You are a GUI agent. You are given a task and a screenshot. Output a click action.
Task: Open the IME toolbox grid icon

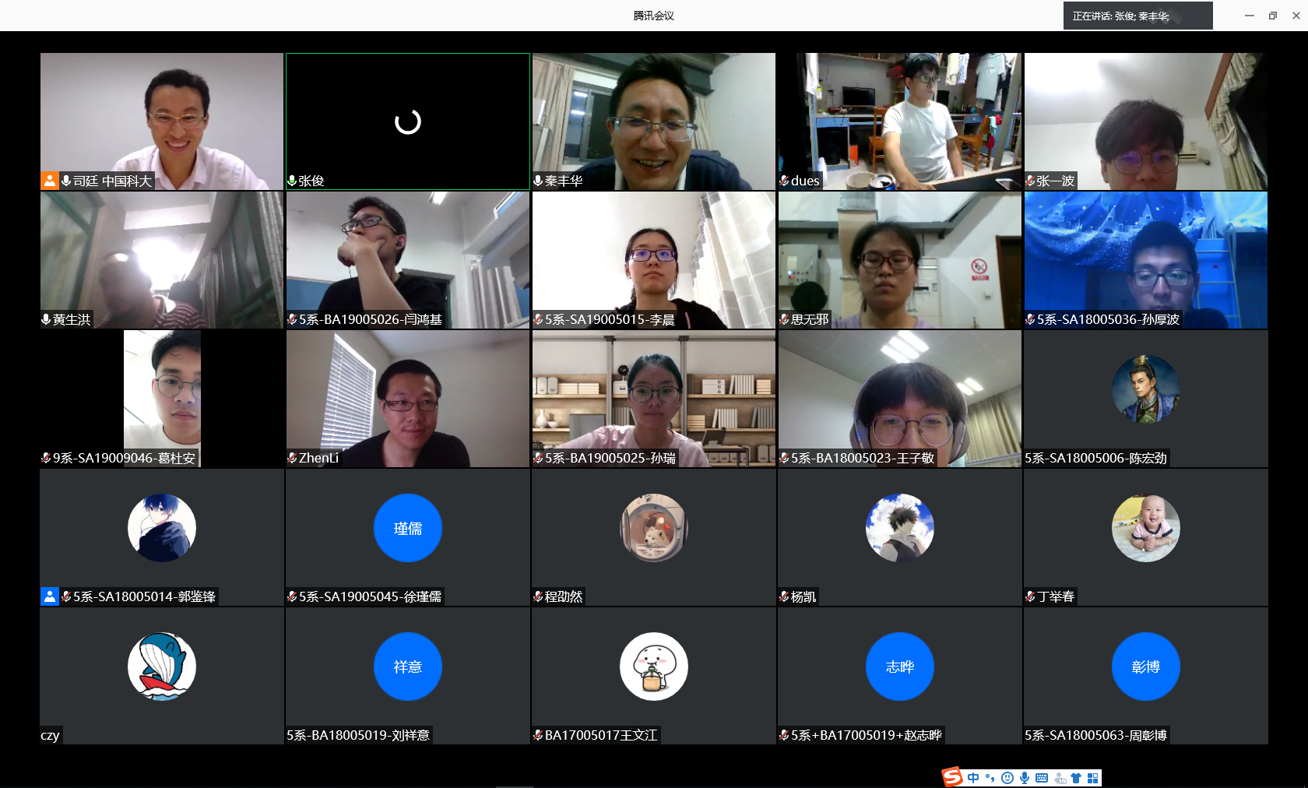[1093, 778]
